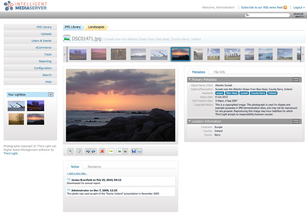Open Help in the sidebar
307x221 pixels.
(30, 82)
